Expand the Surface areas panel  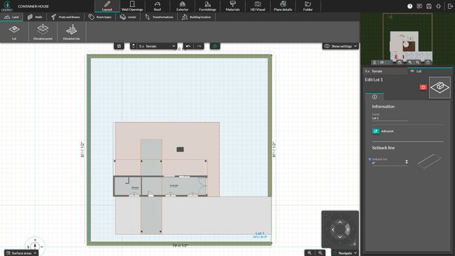(x=21, y=253)
